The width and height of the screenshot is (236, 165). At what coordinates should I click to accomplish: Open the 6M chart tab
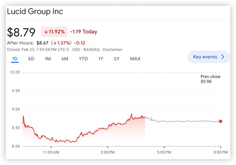tap(65, 59)
